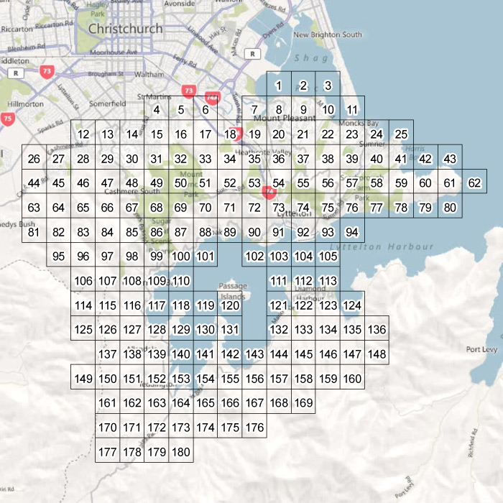
Task: Click the Hillmorton suburb label
Action: tap(25, 104)
